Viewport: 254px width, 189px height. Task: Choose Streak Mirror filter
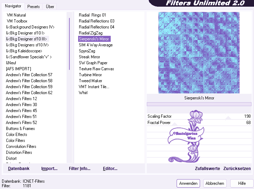89,57
